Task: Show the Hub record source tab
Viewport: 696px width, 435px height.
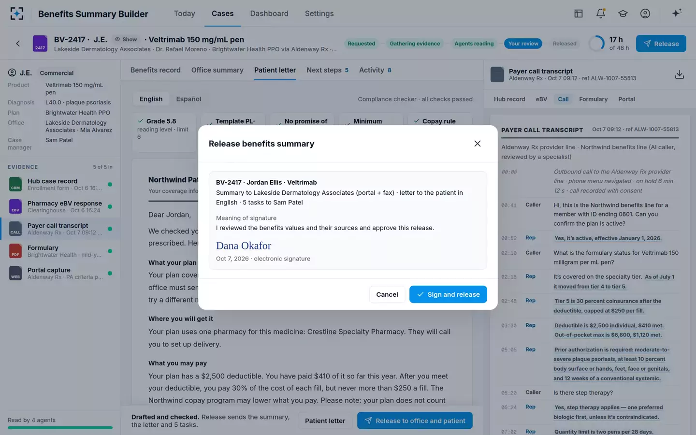Action: pyautogui.click(x=509, y=99)
